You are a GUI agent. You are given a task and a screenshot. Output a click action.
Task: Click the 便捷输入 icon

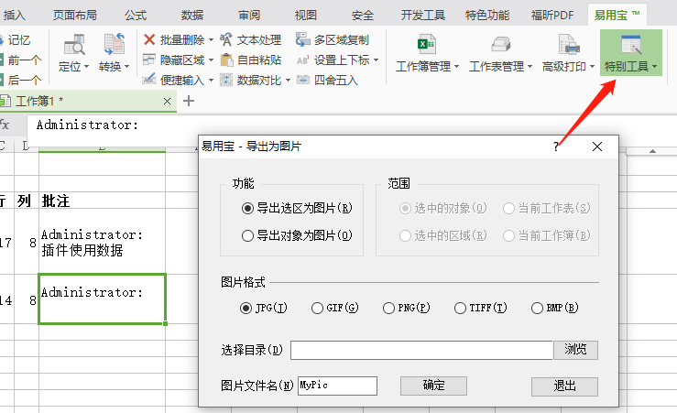[149, 80]
